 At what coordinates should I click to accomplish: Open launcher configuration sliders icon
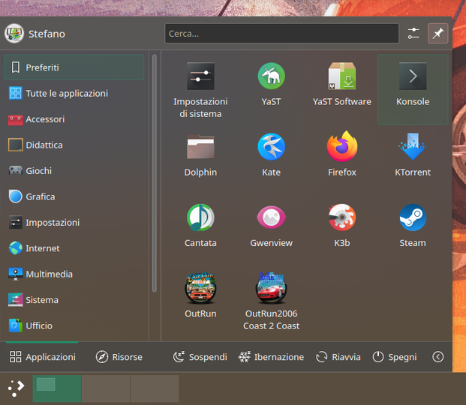(413, 33)
